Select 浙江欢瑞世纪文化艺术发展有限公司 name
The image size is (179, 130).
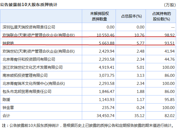click(33, 67)
